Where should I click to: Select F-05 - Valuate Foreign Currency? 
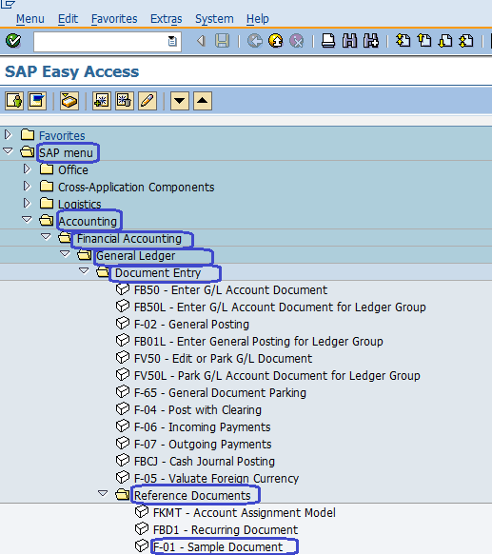pos(216,479)
